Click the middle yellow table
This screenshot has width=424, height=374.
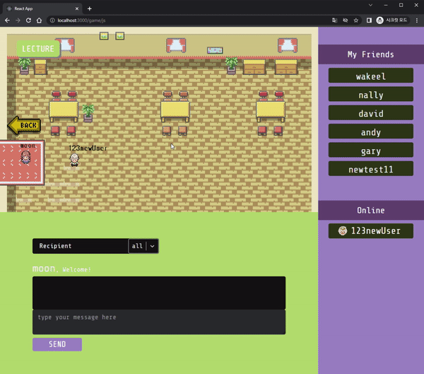[175, 111]
